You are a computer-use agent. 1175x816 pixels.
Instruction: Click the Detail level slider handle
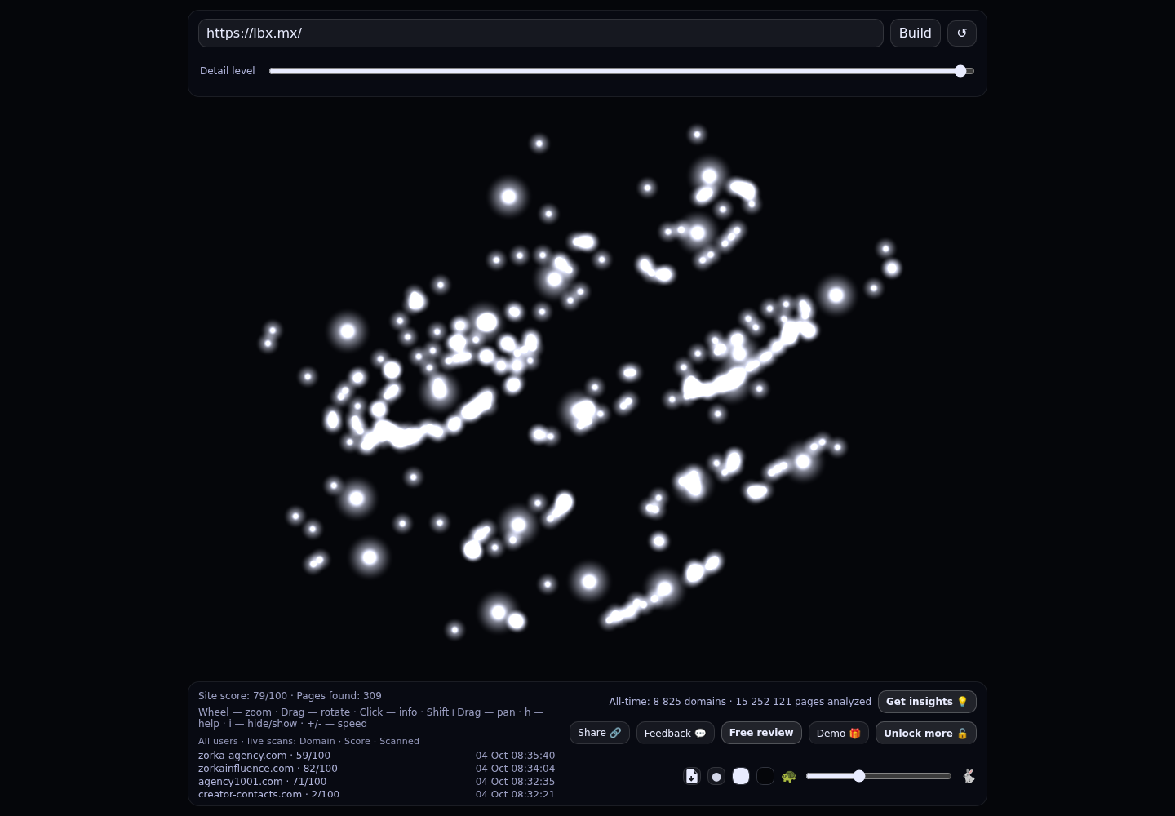click(960, 71)
